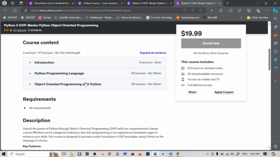The image size is (280, 157).
Task: Open Sci-Hub bookmark
Action: (160, 17)
